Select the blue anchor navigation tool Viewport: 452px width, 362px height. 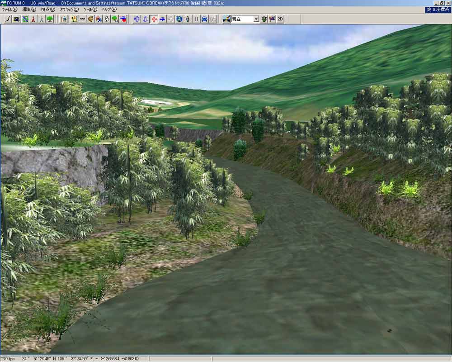pos(145,19)
